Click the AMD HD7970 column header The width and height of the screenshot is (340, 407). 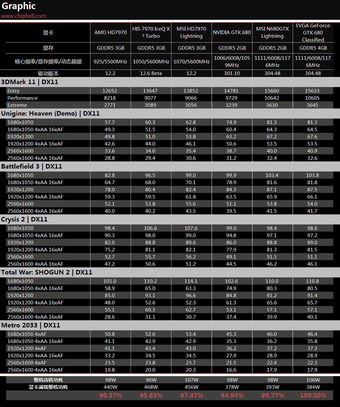point(111,32)
